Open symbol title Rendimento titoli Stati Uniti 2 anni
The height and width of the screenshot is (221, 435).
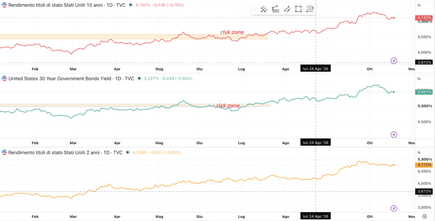pyautogui.click(x=65, y=152)
